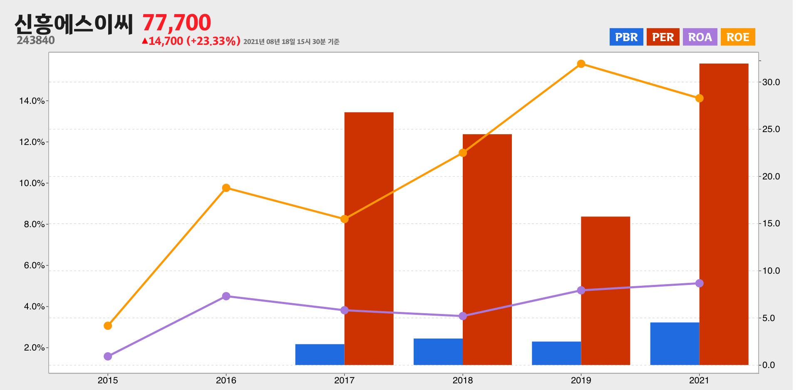
Task: Click the stock price 77,700
Action: click(x=177, y=22)
